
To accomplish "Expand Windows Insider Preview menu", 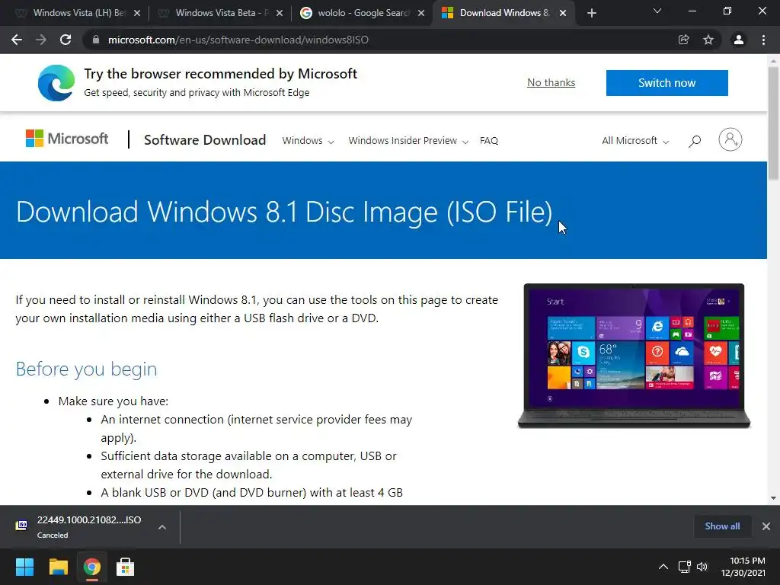I will click(x=408, y=141).
